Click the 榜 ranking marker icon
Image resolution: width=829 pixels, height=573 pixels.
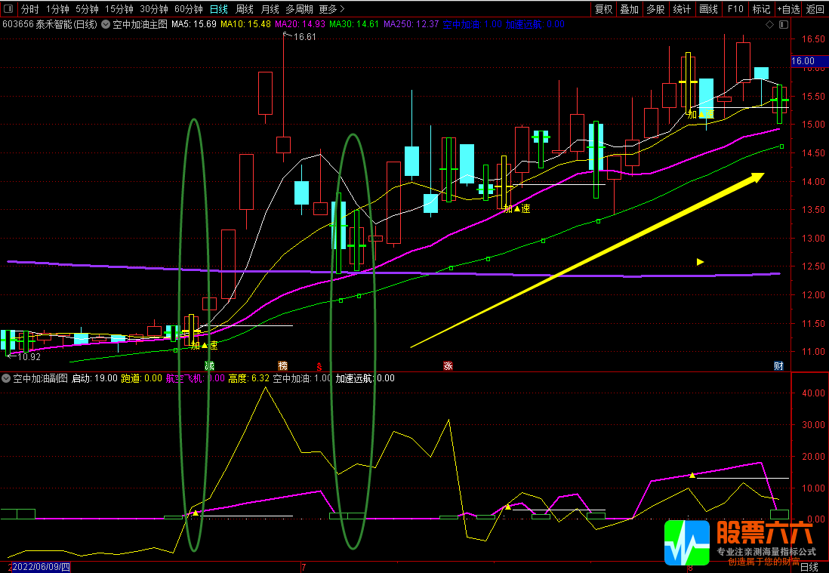(x=283, y=366)
